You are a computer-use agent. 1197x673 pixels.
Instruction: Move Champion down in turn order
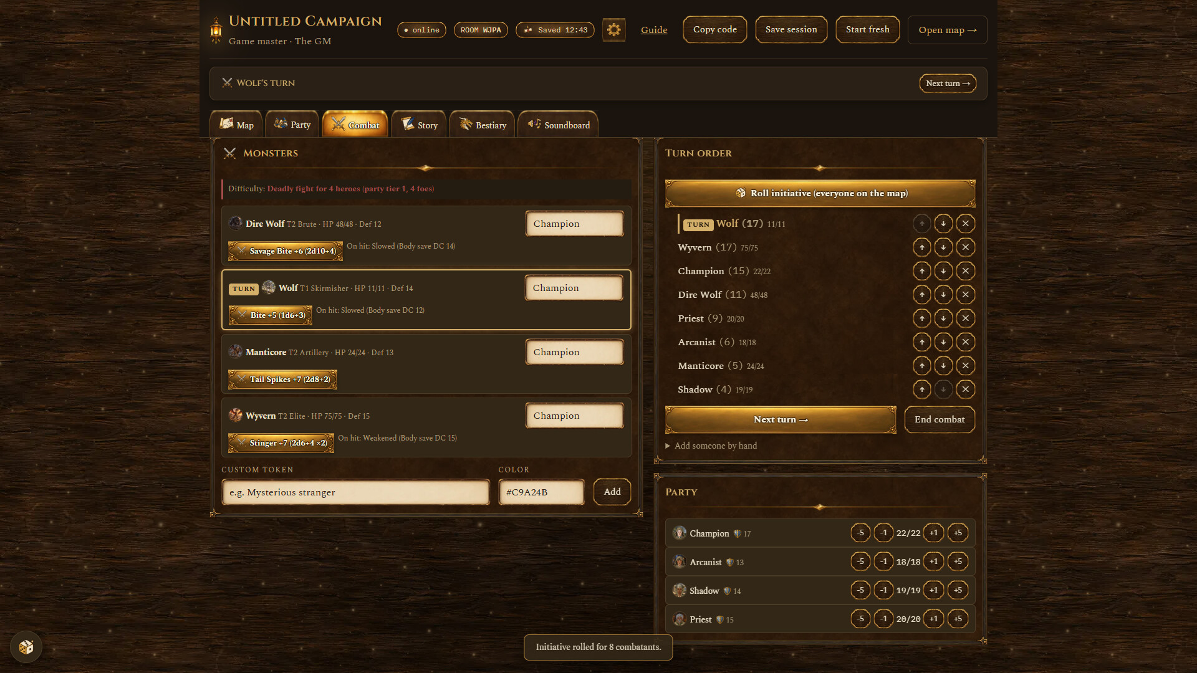[x=943, y=271]
